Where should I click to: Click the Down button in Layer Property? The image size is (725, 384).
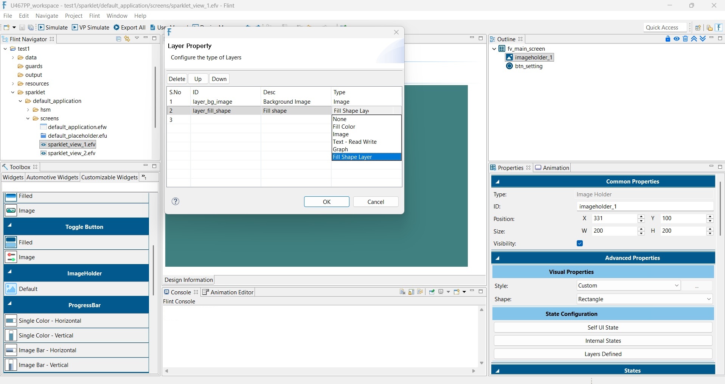(x=219, y=79)
